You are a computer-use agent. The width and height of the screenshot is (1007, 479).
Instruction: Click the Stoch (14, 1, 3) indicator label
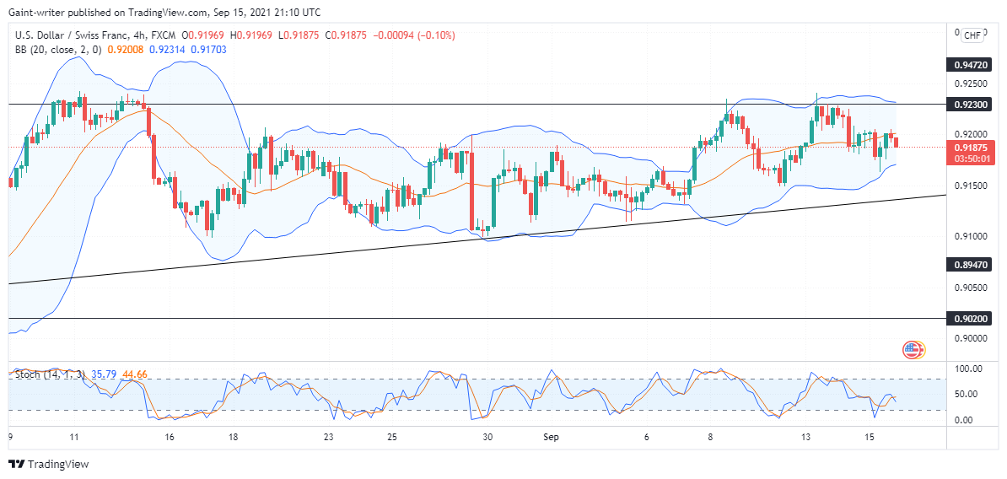pos(50,374)
